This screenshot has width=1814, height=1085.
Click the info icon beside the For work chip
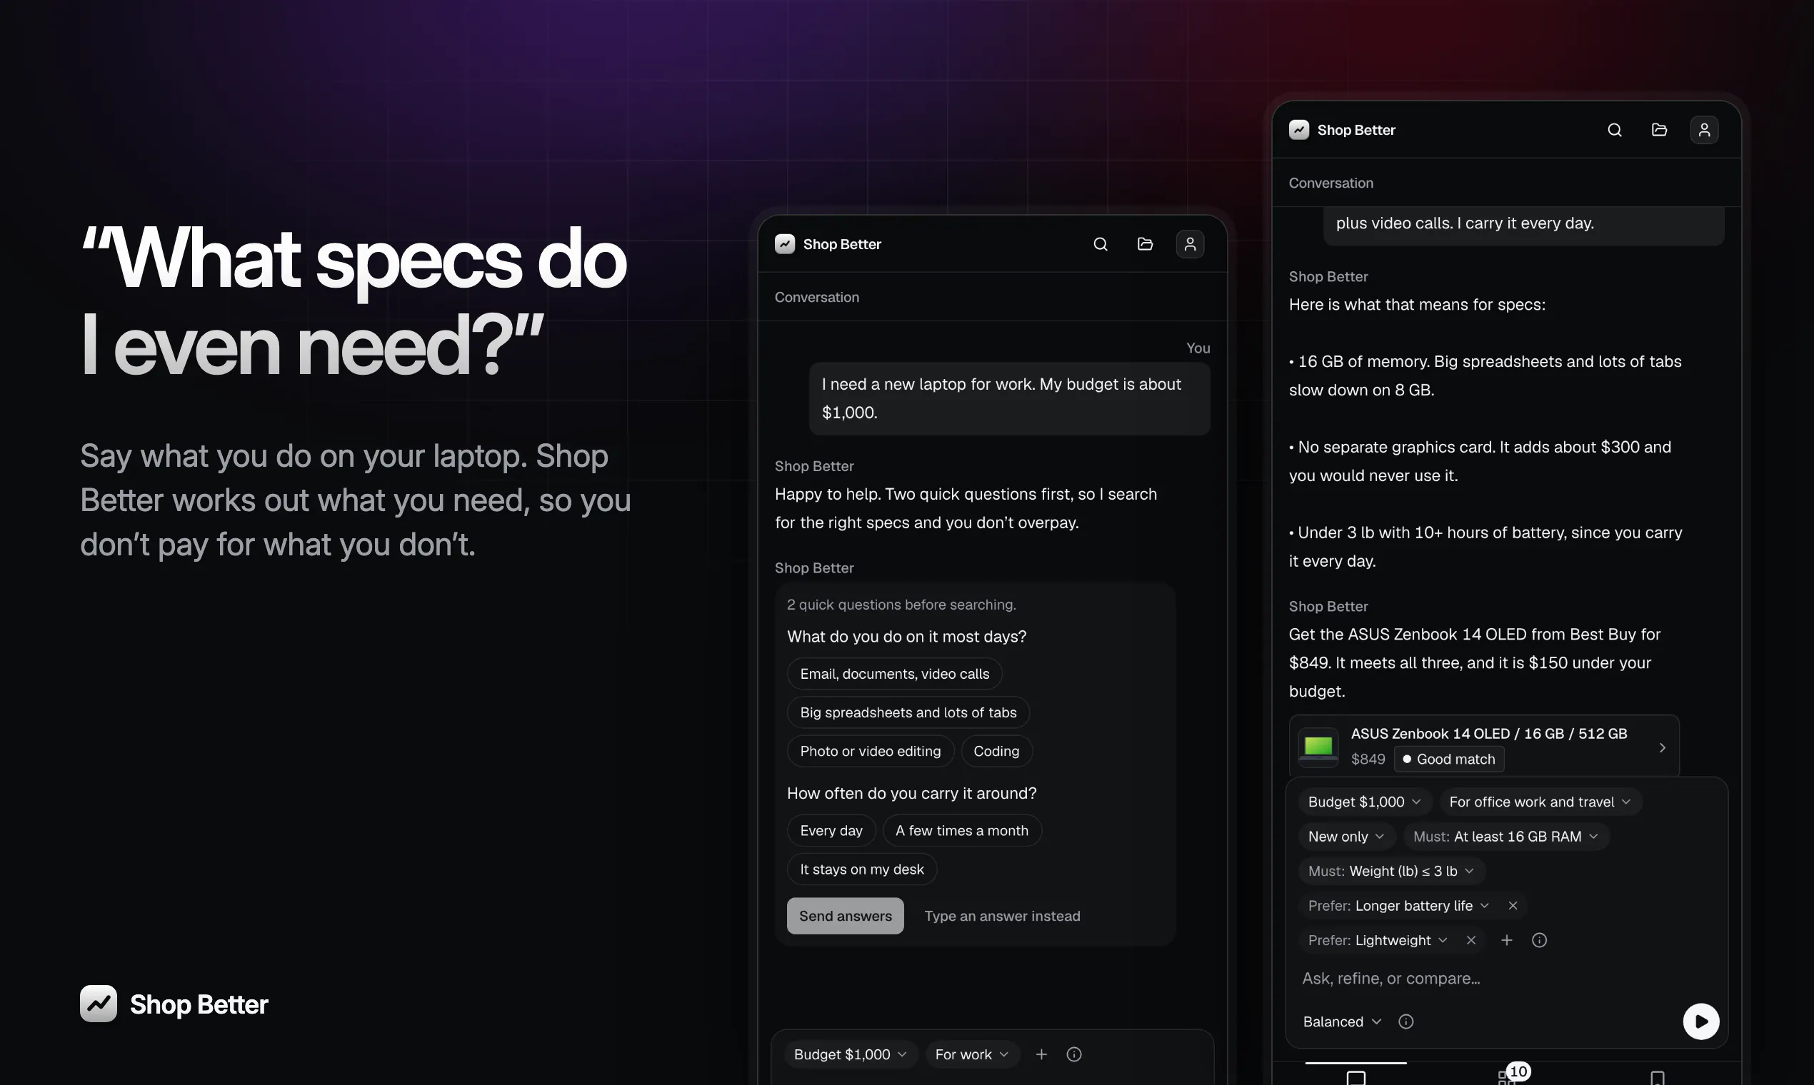tap(1074, 1054)
